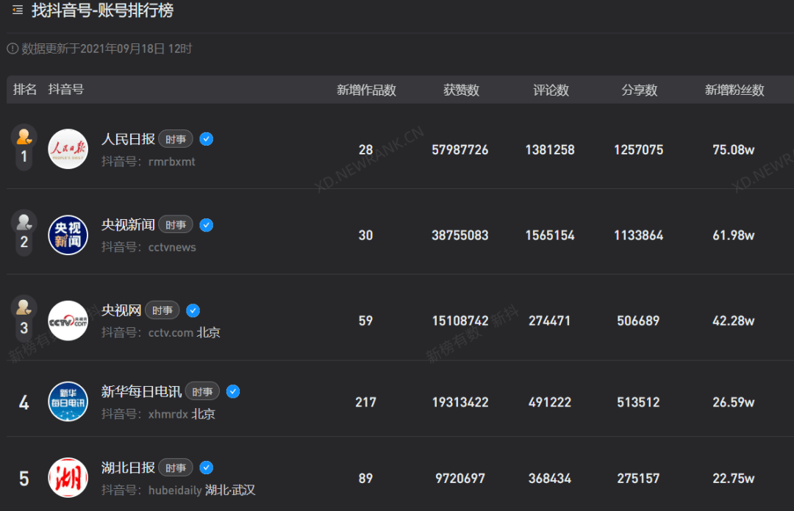Click the 排名 column header
Image resolution: width=794 pixels, height=511 pixels.
pos(25,90)
